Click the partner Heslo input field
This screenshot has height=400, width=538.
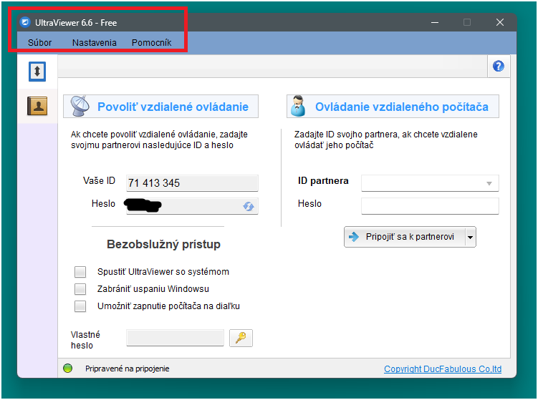click(430, 206)
